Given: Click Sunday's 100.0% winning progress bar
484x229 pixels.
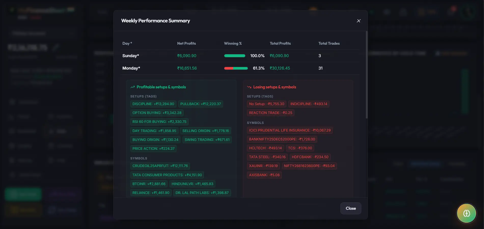Looking at the screenshot, I should tap(234, 56).
